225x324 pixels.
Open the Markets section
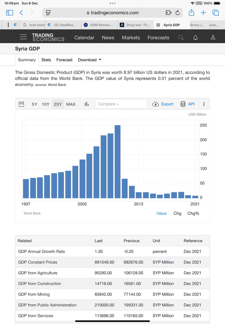131,38
